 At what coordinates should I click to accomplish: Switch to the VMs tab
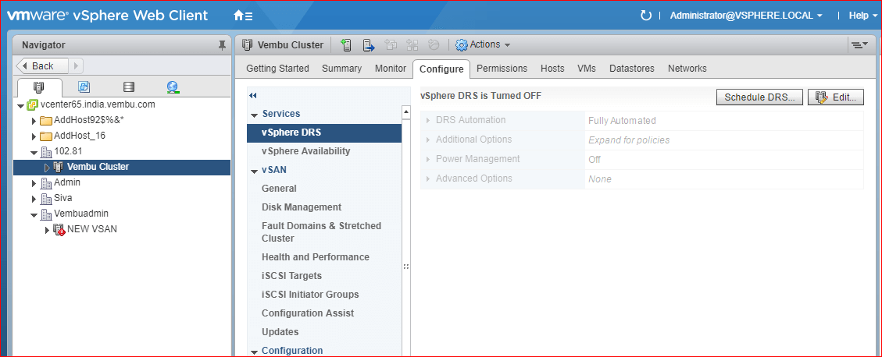pyautogui.click(x=587, y=69)
